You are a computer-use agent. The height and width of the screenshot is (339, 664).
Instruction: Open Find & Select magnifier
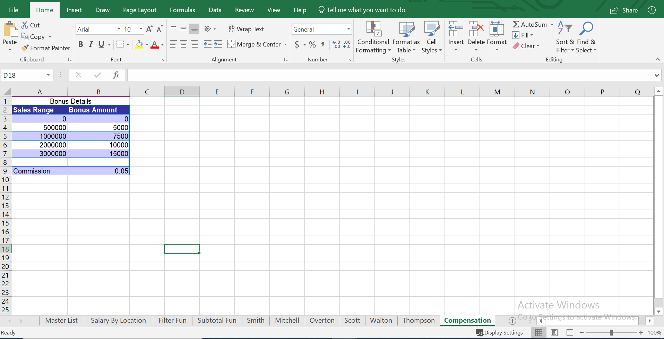[586, 37]
